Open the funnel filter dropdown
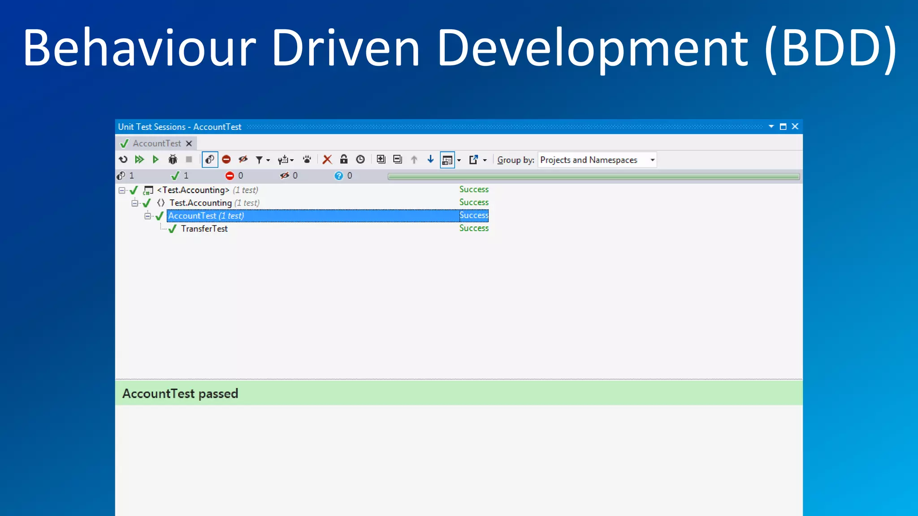Screen dimensions: 918x516 pos(263,159)
